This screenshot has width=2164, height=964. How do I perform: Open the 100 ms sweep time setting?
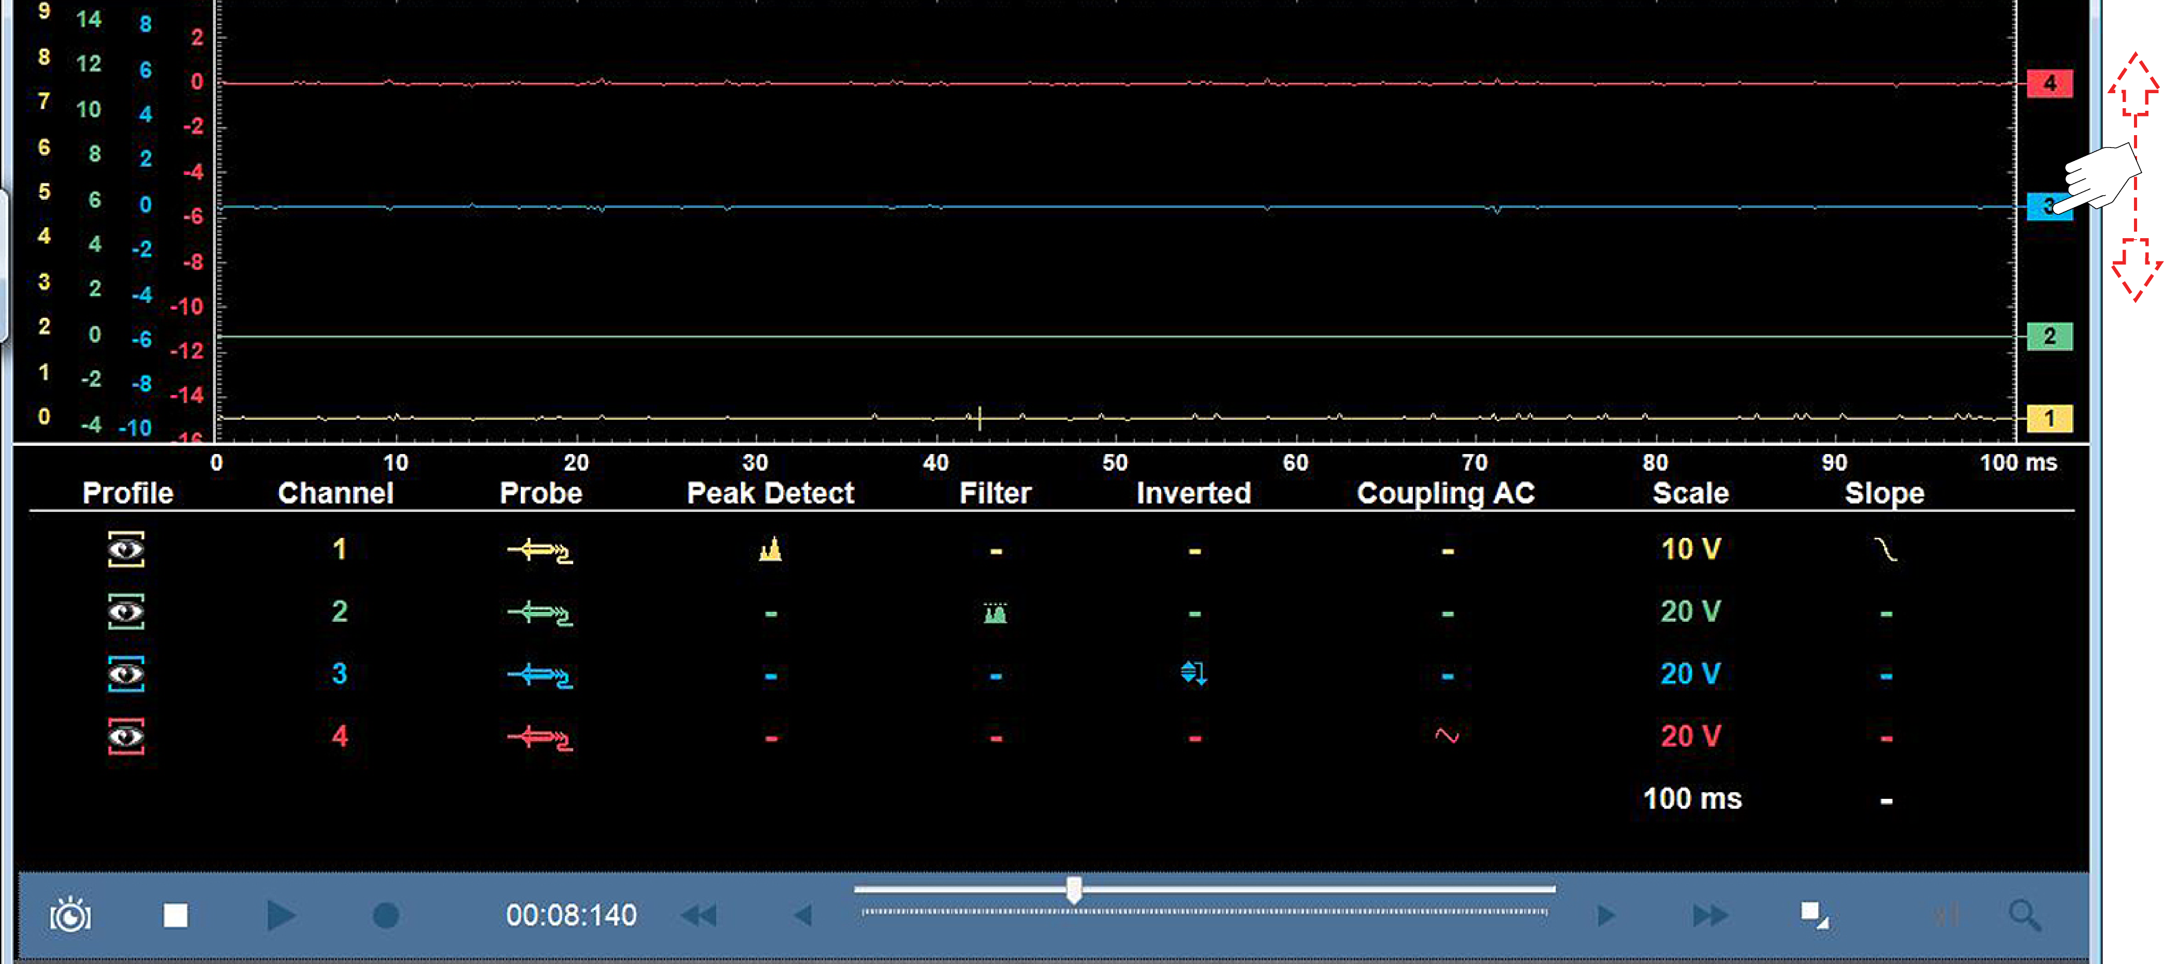pyautogui.click(x=1692, y=798)
